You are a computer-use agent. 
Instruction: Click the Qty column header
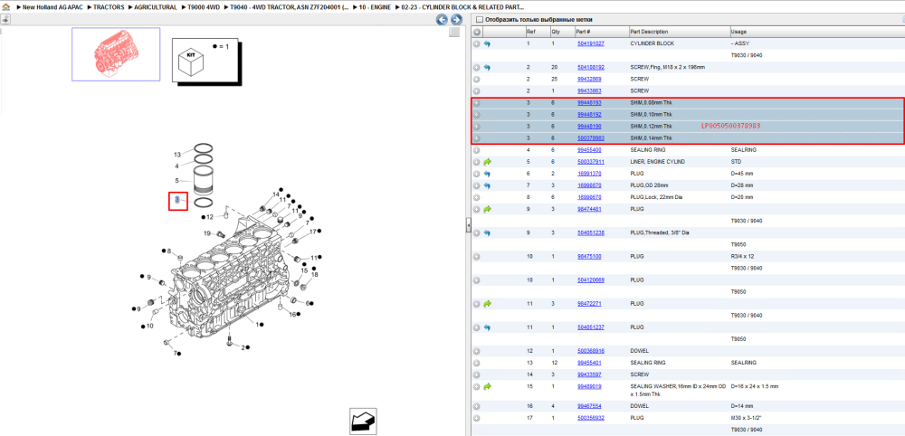(x=556, y=32)
